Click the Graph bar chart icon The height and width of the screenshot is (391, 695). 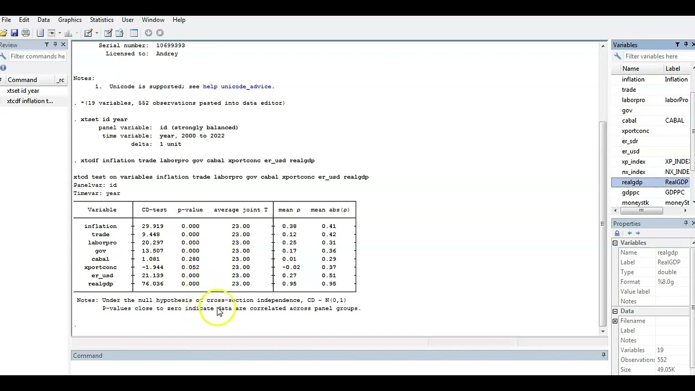[x=68, y=33]
